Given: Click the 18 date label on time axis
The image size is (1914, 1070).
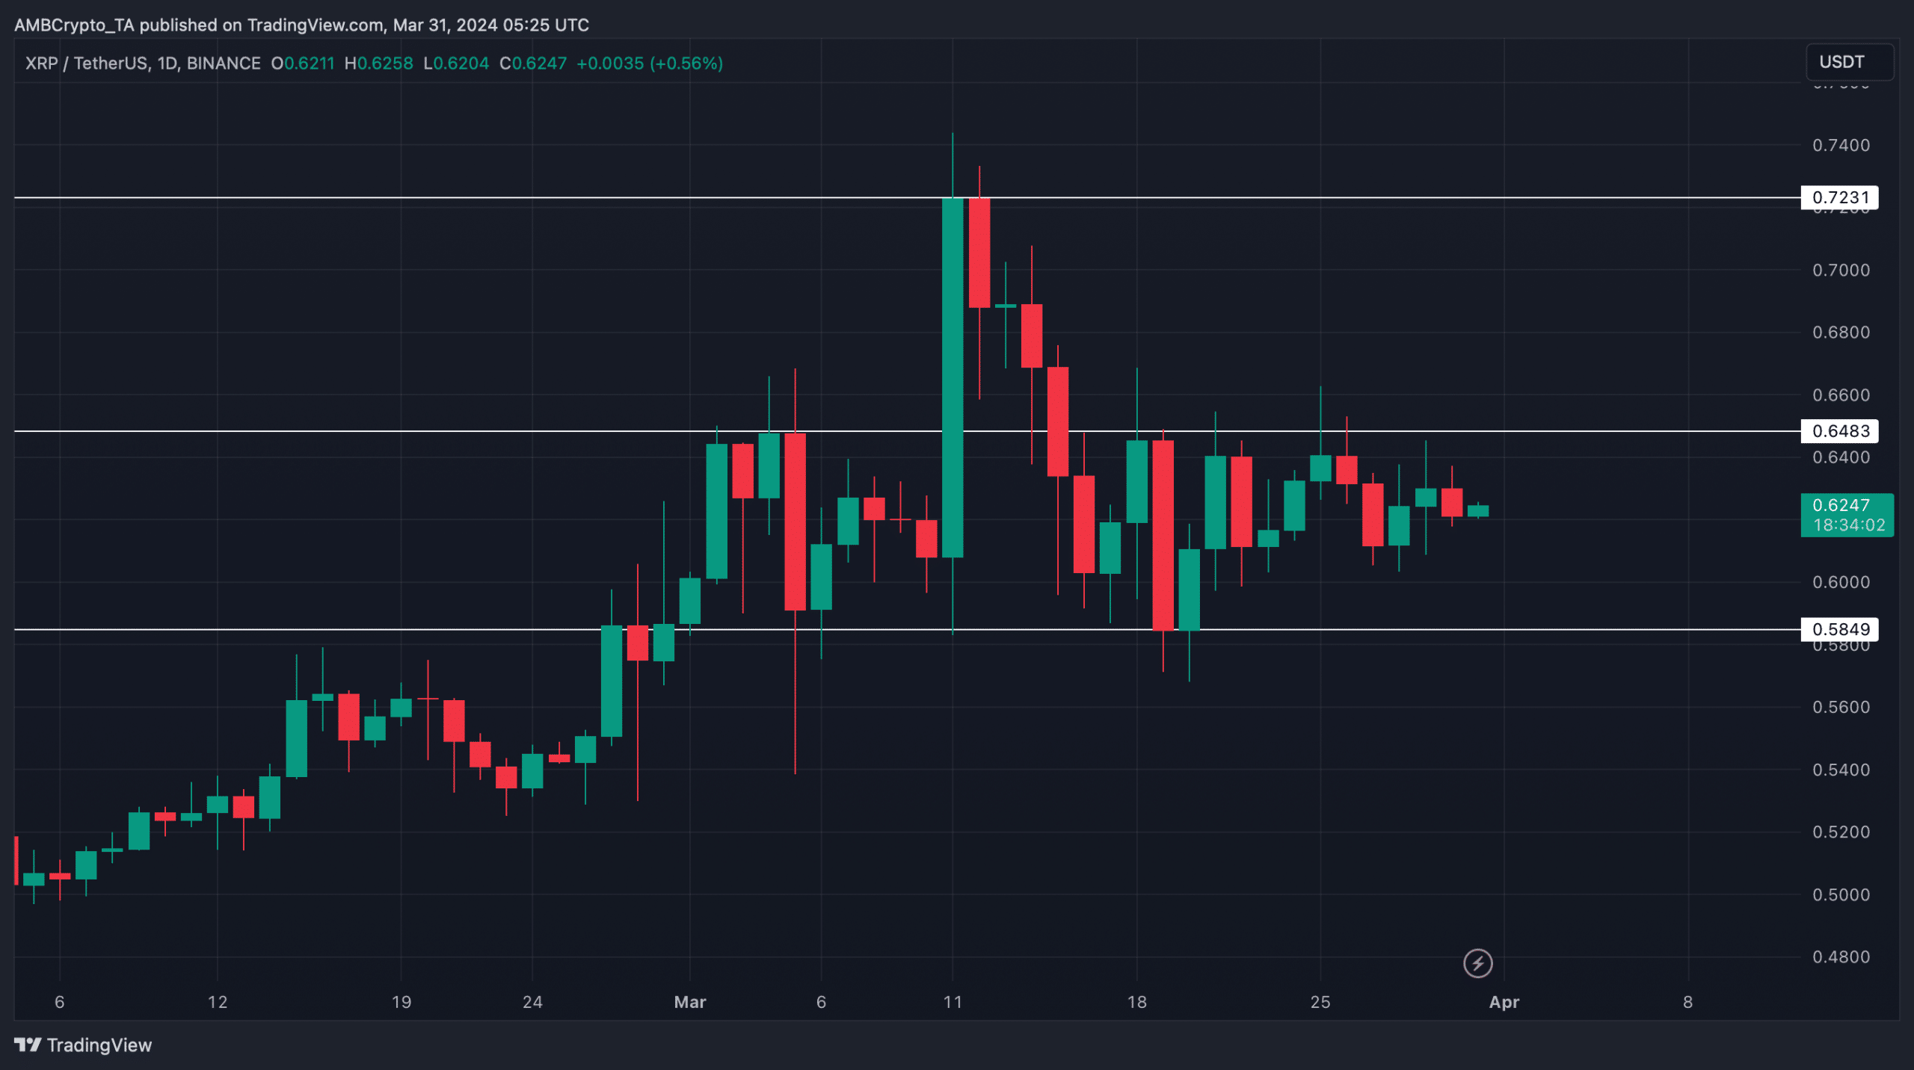Looking at the screenshot, I should click(1136, 1002).
